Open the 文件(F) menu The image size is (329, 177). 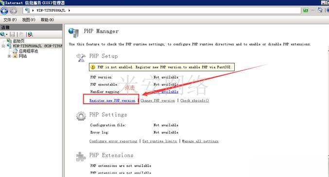pyautogui.click(x=10, y=20)
